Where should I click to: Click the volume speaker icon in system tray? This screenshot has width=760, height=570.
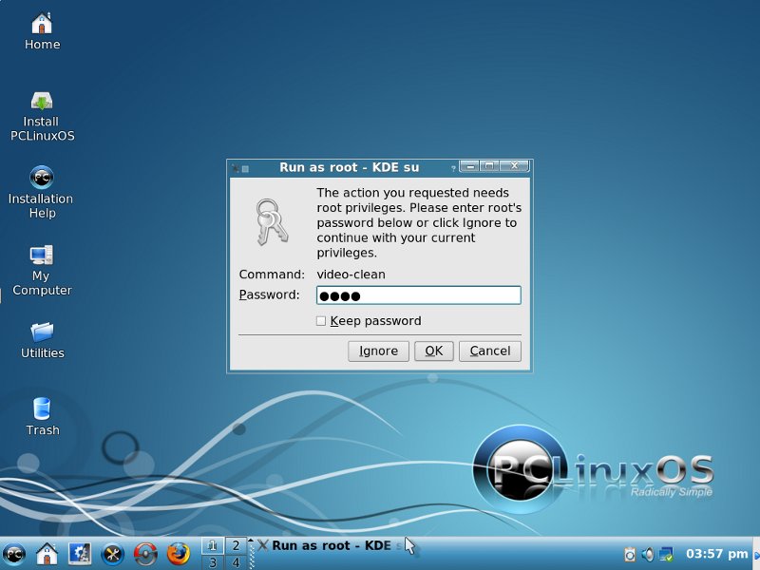(647, 554)
